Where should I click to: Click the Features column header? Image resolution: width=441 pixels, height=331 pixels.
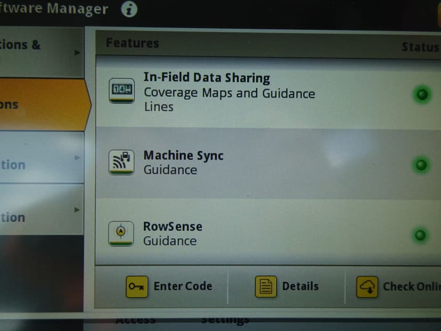132,43
